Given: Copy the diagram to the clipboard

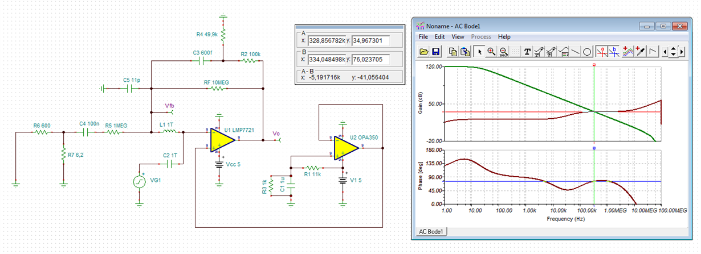Looking at the screenshot, I should click(453, 52).
